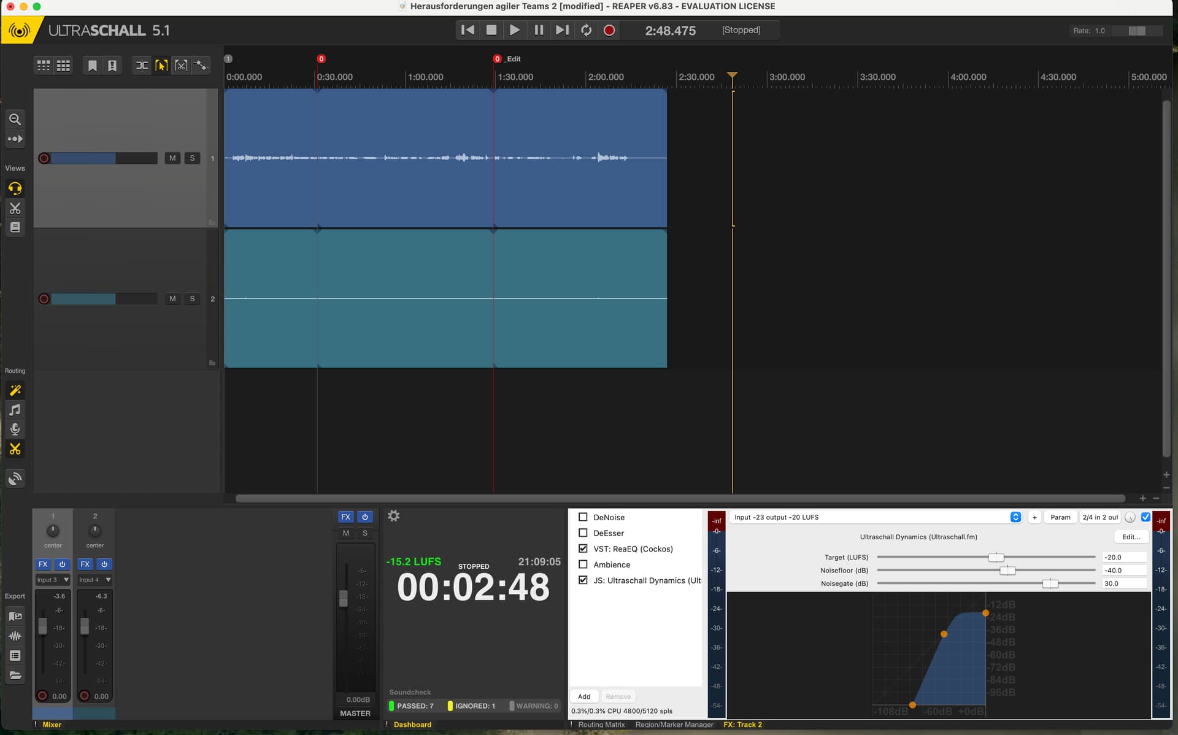Viewport: 1178px width, 735px height.
Task: Click the Param button
Action: [x=1060, y=517]
